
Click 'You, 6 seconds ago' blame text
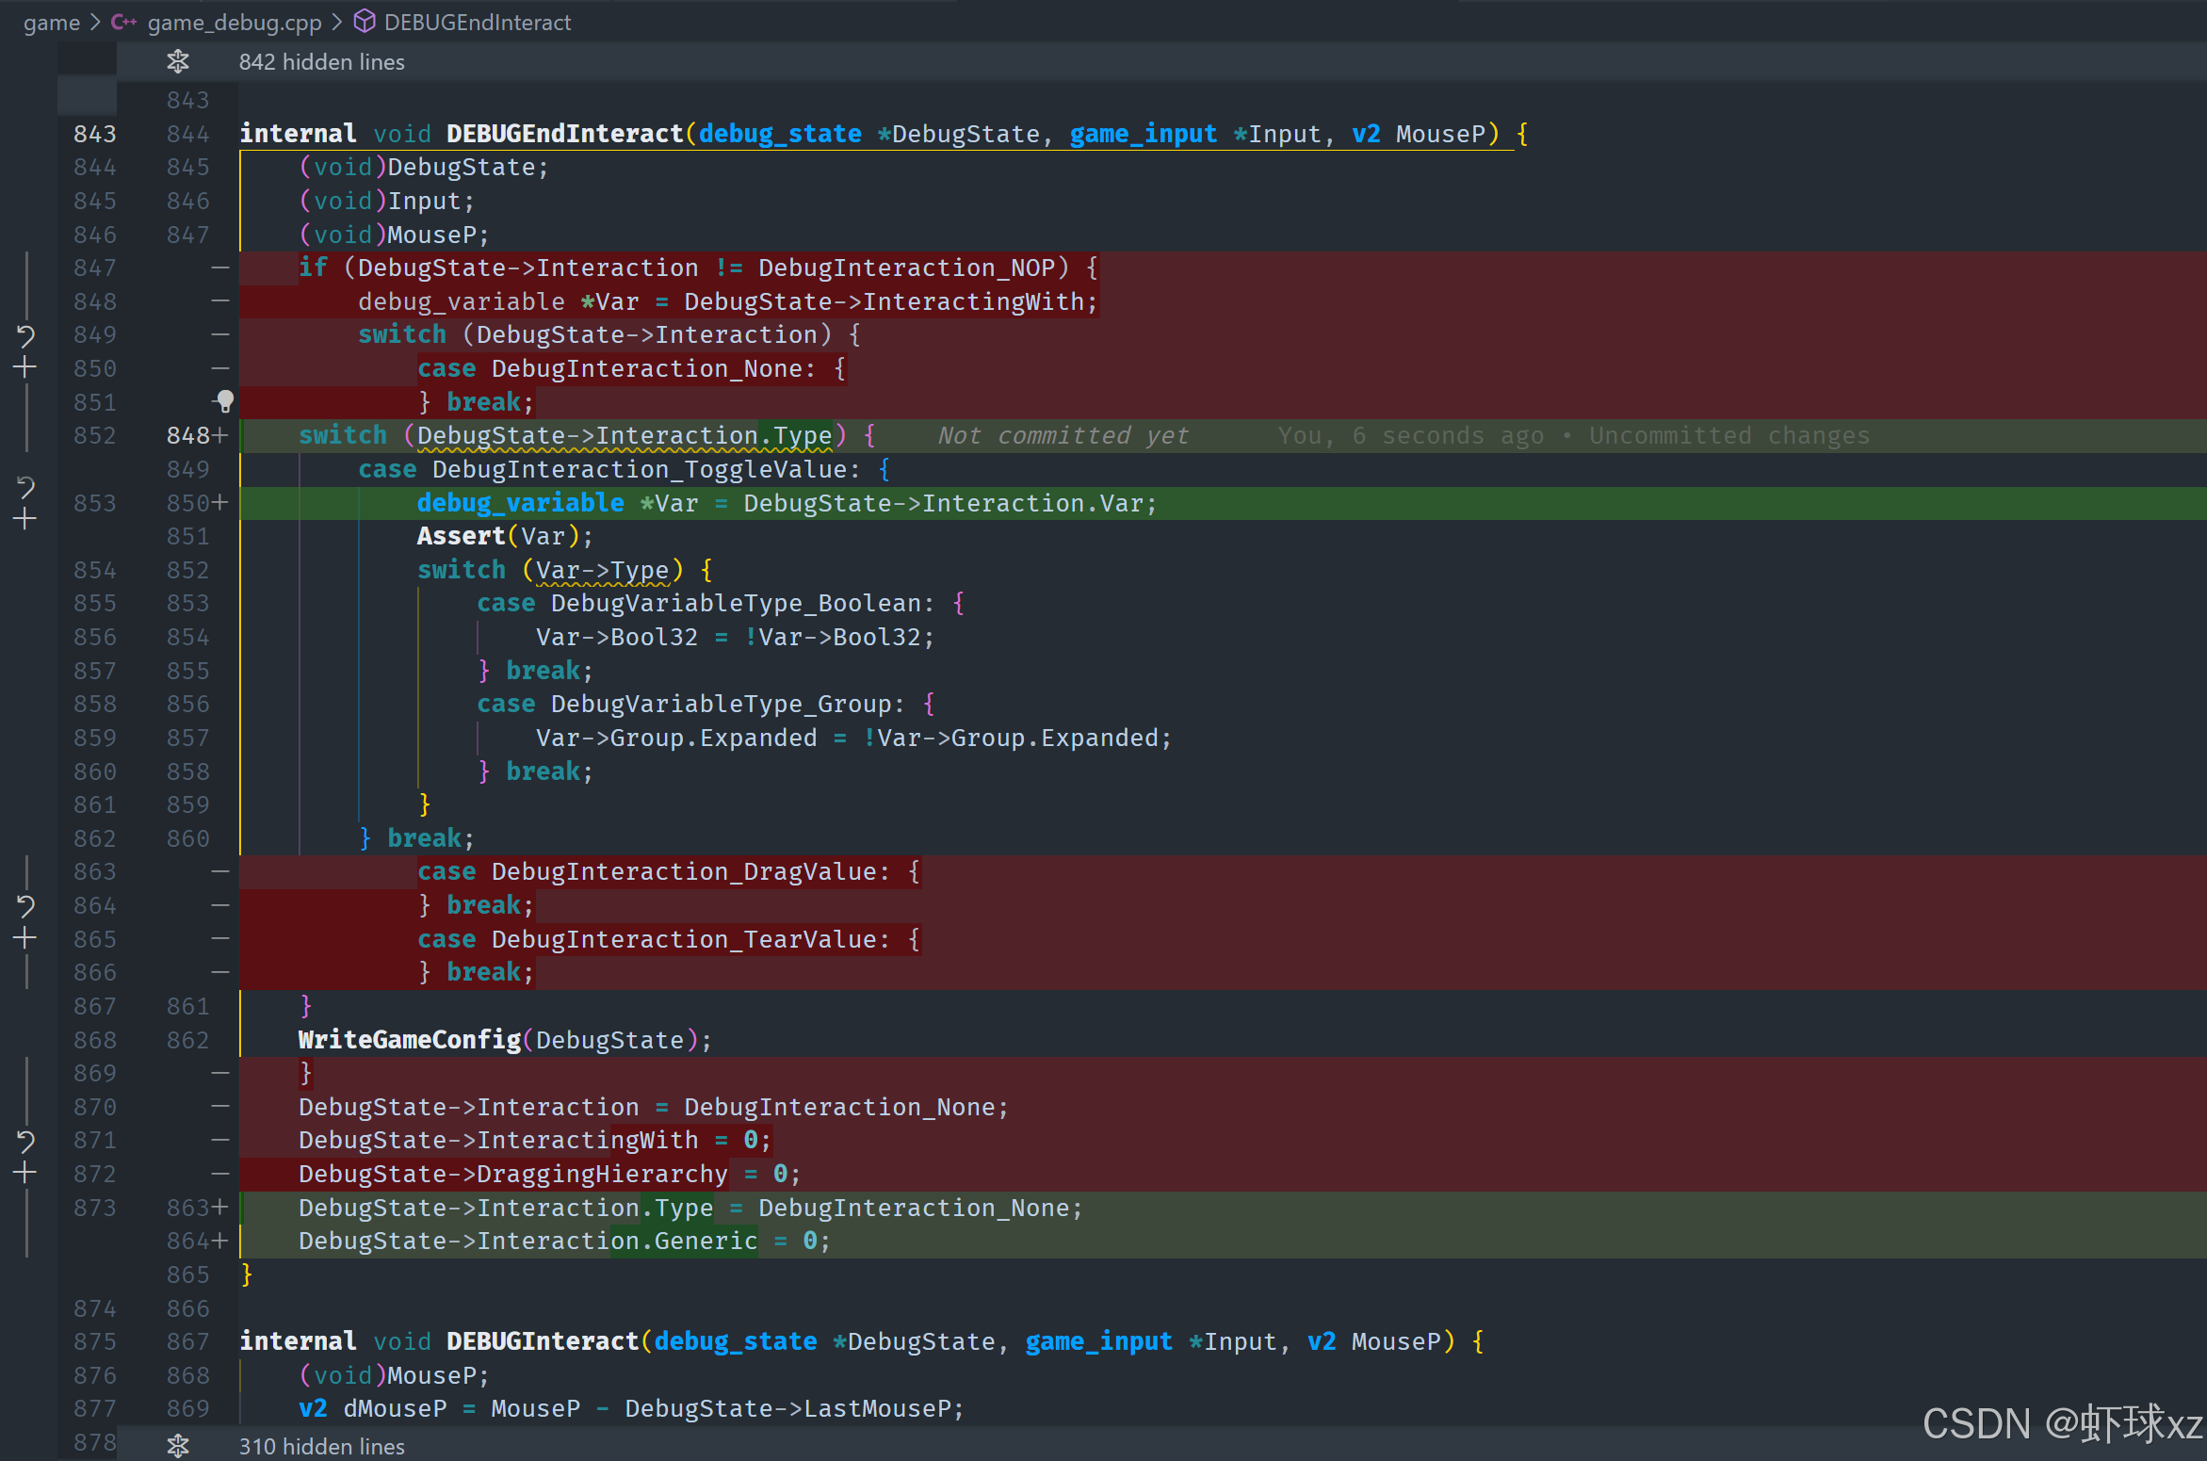1410,435
